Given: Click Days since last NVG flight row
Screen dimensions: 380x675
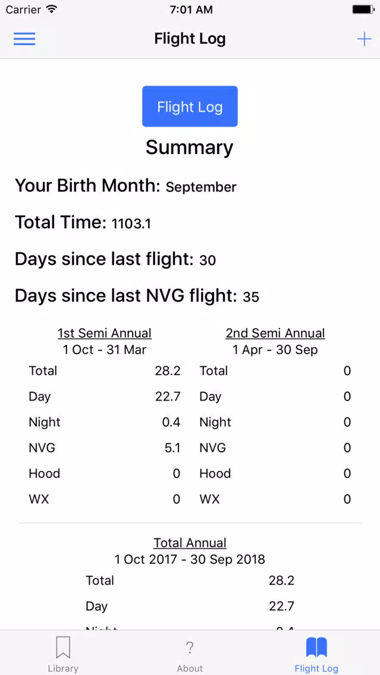Looking at the screenshot, I should [x=137, y=296].
